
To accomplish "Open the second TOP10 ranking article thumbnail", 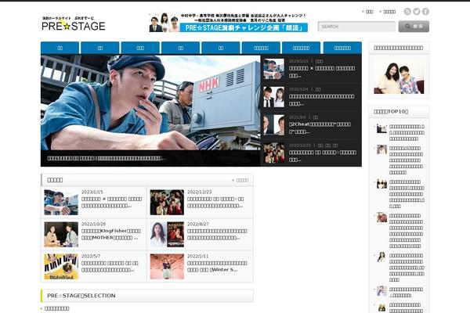I will point(381,149).
